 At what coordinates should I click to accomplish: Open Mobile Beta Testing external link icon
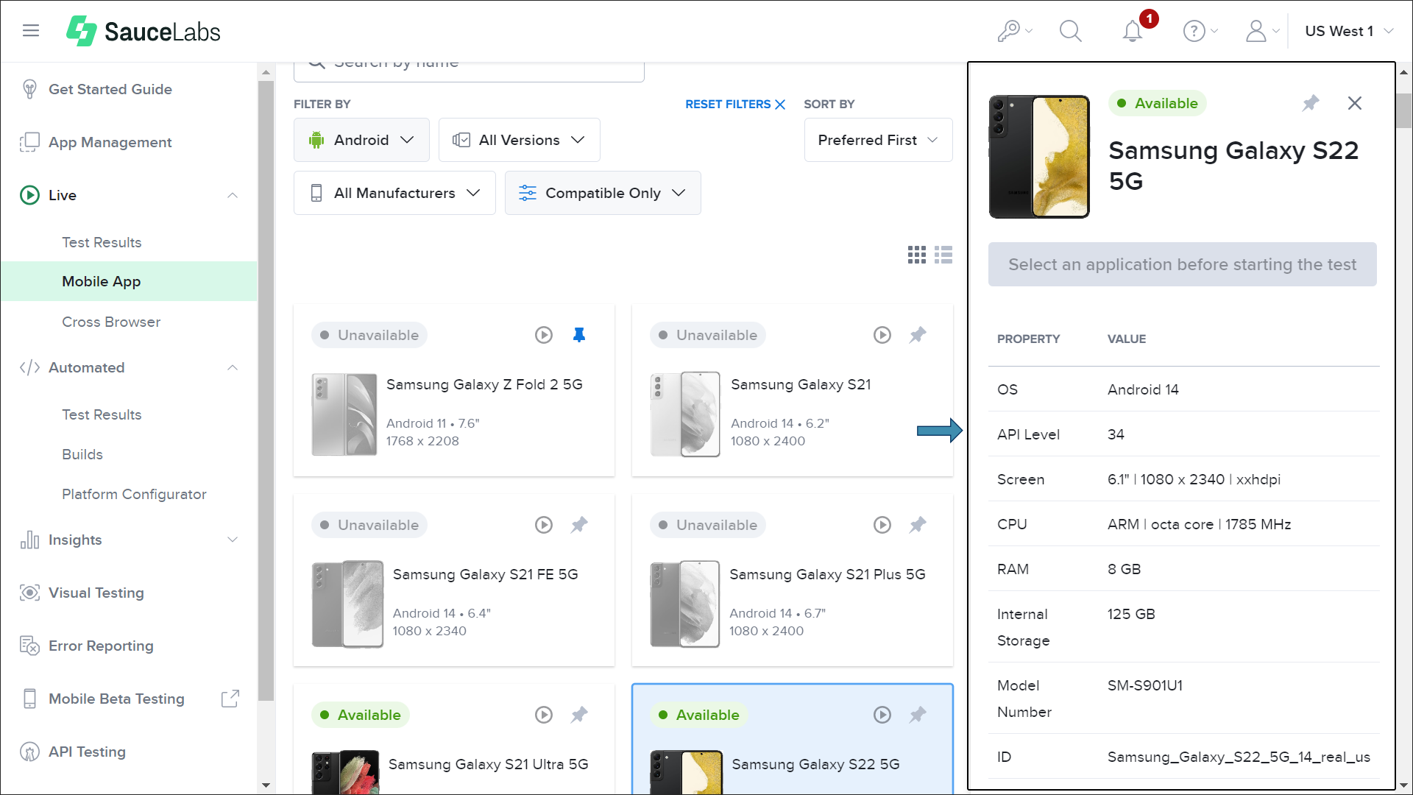tap(230, 699)
